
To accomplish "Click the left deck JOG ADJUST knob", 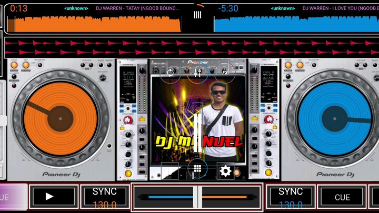I will coord(103,78).
